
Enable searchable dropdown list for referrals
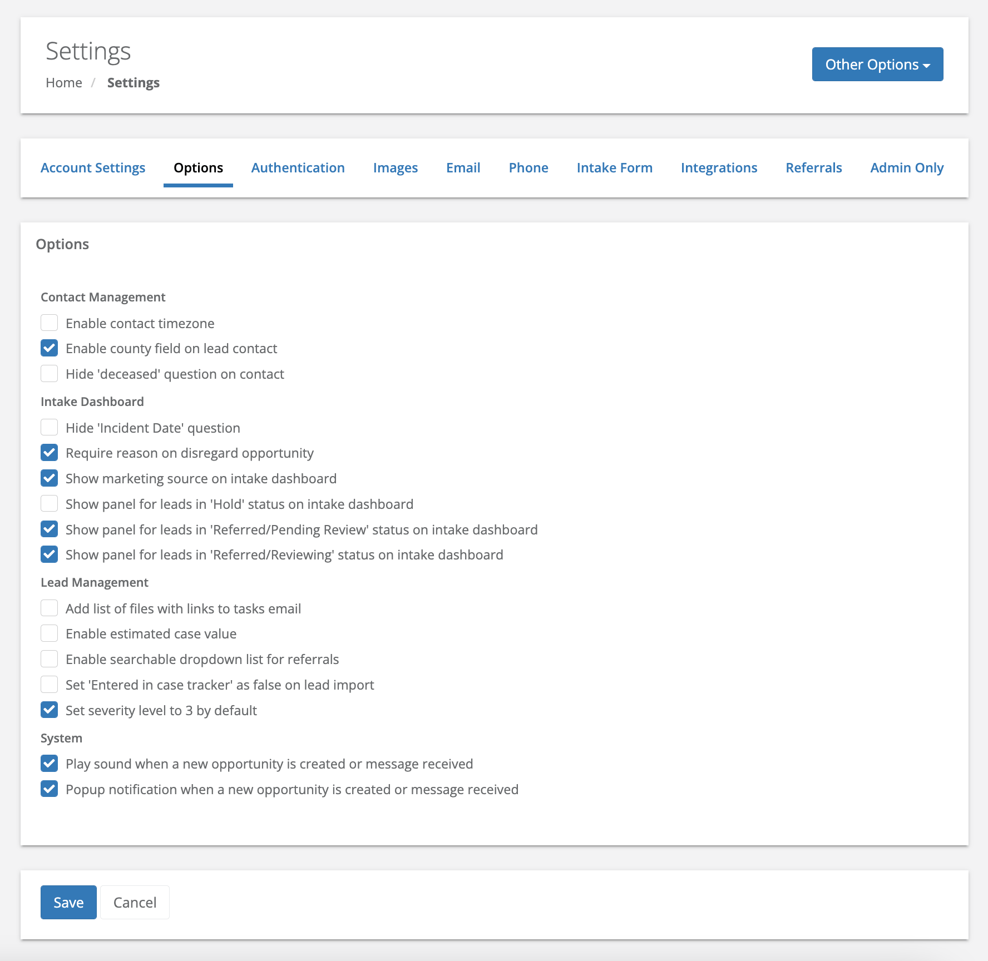[x=50, y=659]
